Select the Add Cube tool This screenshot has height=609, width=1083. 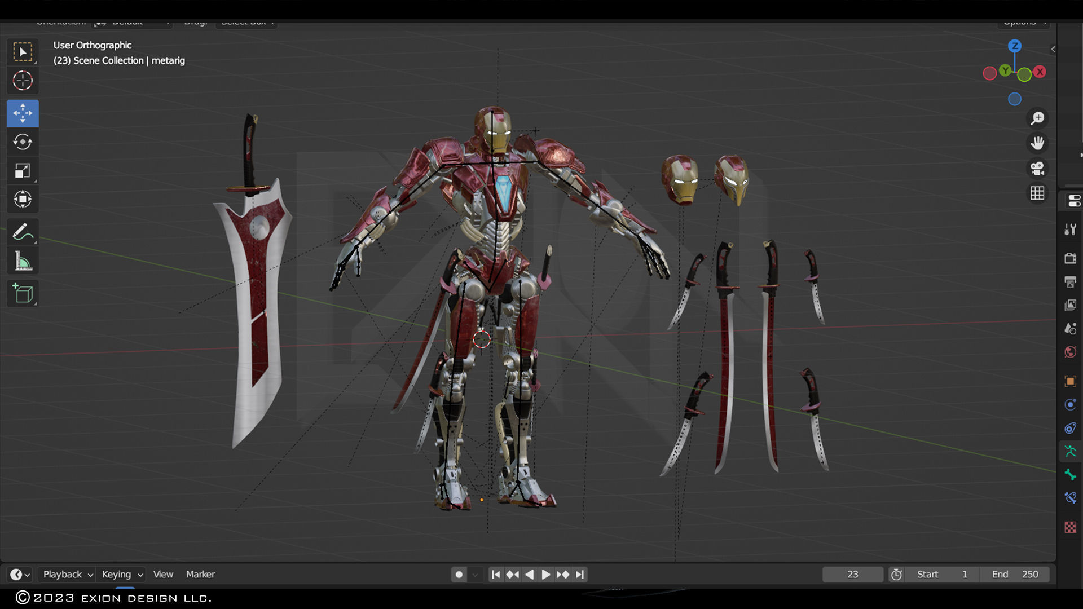click(23, 293)
